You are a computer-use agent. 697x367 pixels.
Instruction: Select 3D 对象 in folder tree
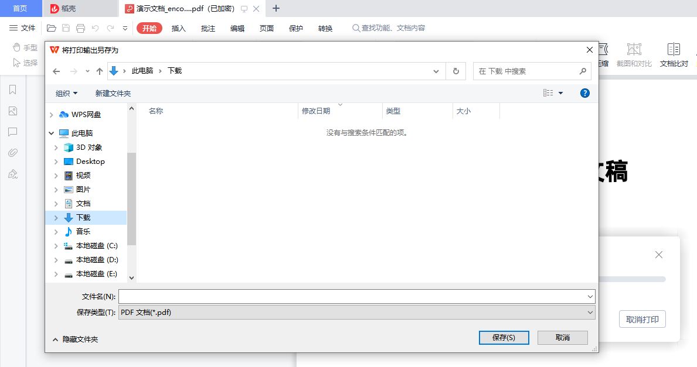click(x=89, y=148)
